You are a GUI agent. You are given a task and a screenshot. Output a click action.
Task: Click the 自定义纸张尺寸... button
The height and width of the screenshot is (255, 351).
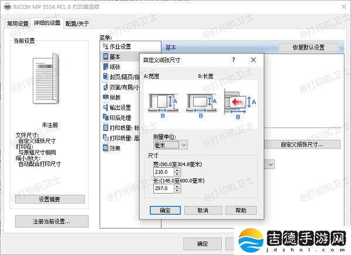pos(302,144)
